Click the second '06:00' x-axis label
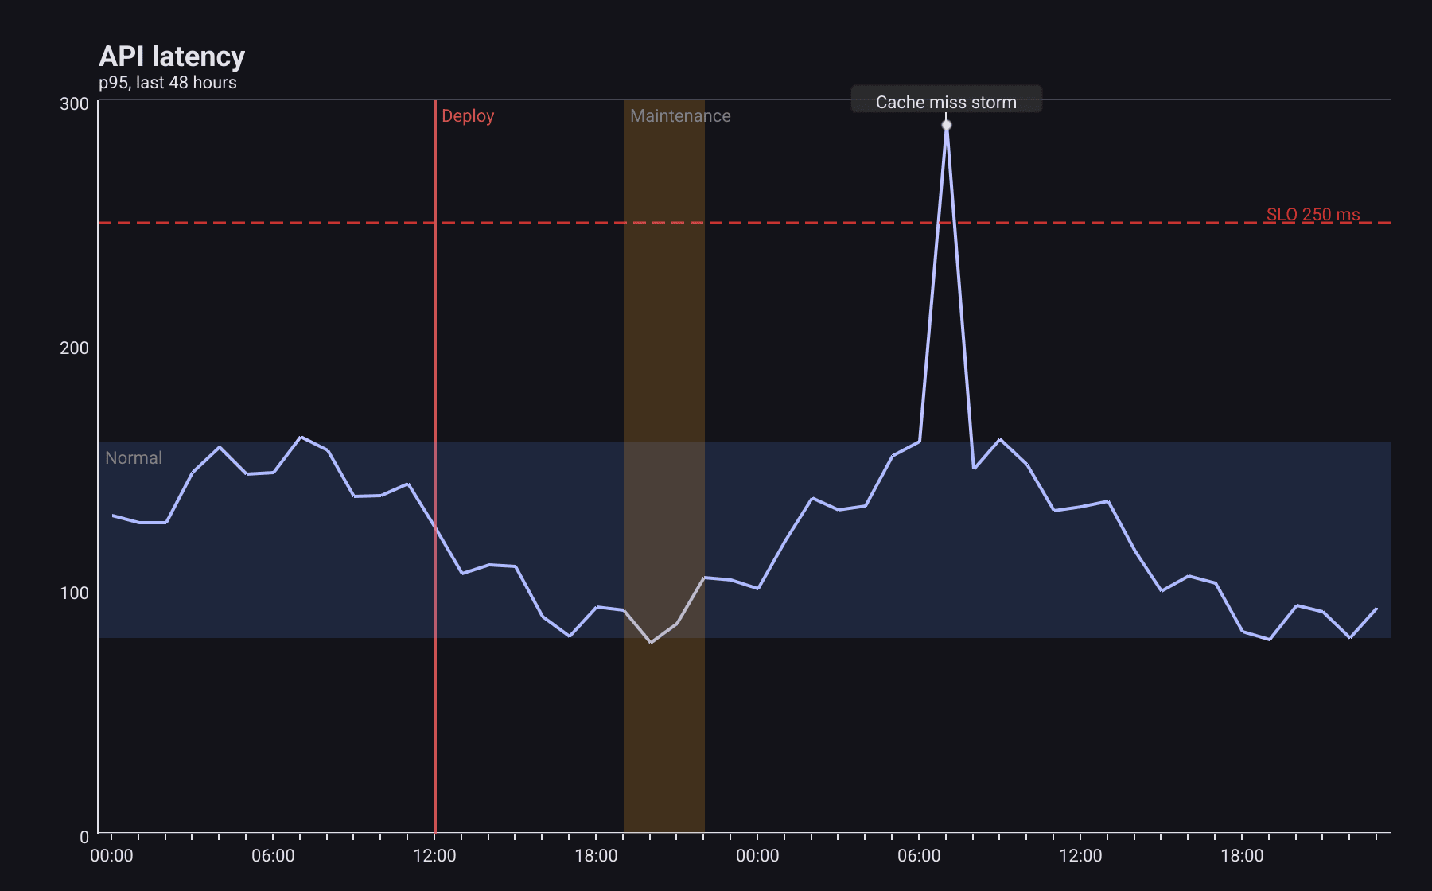Image resolution: width=1432 pixels, height=891 pixels. [919, 856]
